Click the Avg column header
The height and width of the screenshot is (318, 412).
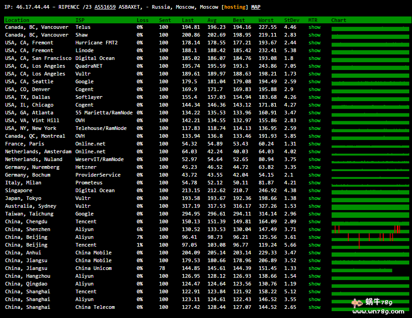click(212, 20)
